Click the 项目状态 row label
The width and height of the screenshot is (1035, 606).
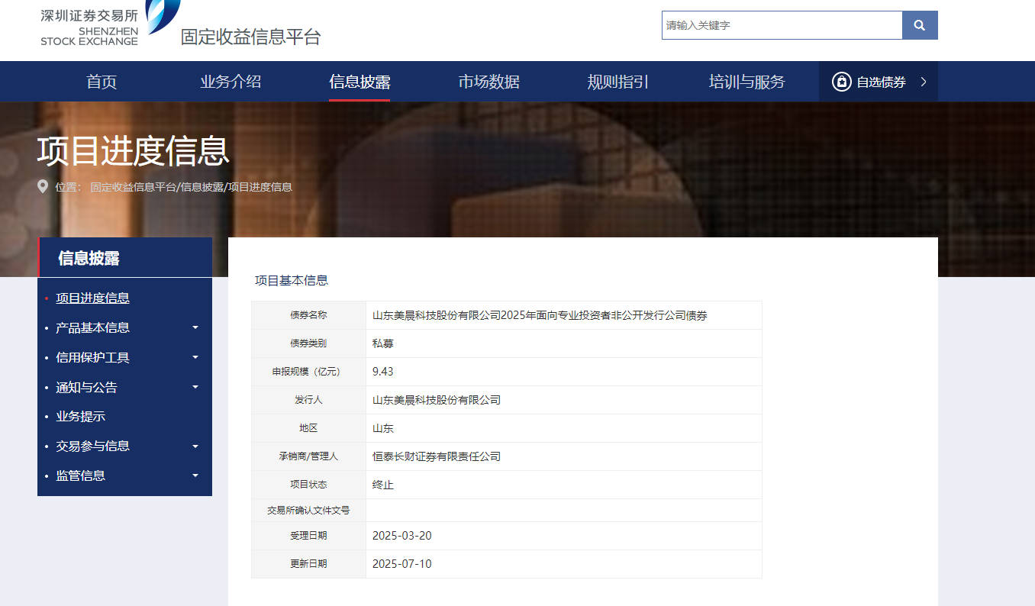308,485
